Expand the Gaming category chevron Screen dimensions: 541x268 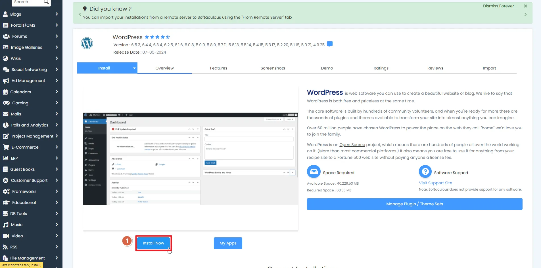[57, 103]
